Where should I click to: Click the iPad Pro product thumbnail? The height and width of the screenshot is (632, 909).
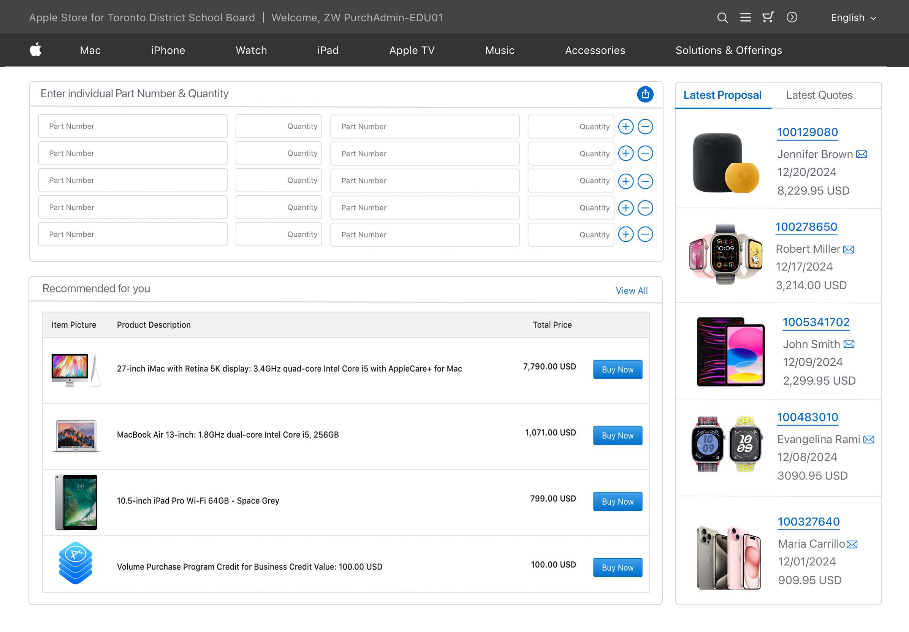click(x=76, y=502)
